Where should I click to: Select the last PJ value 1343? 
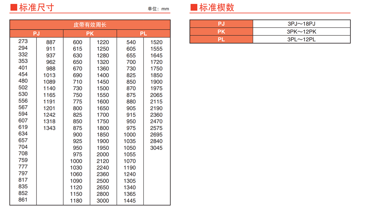coord(49,128)
